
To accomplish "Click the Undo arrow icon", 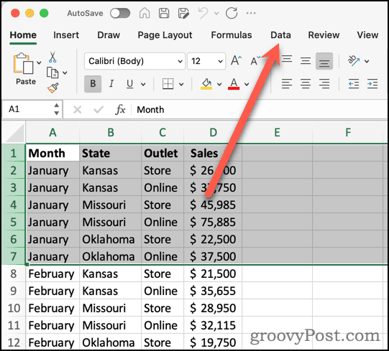I will coord(203,13).
